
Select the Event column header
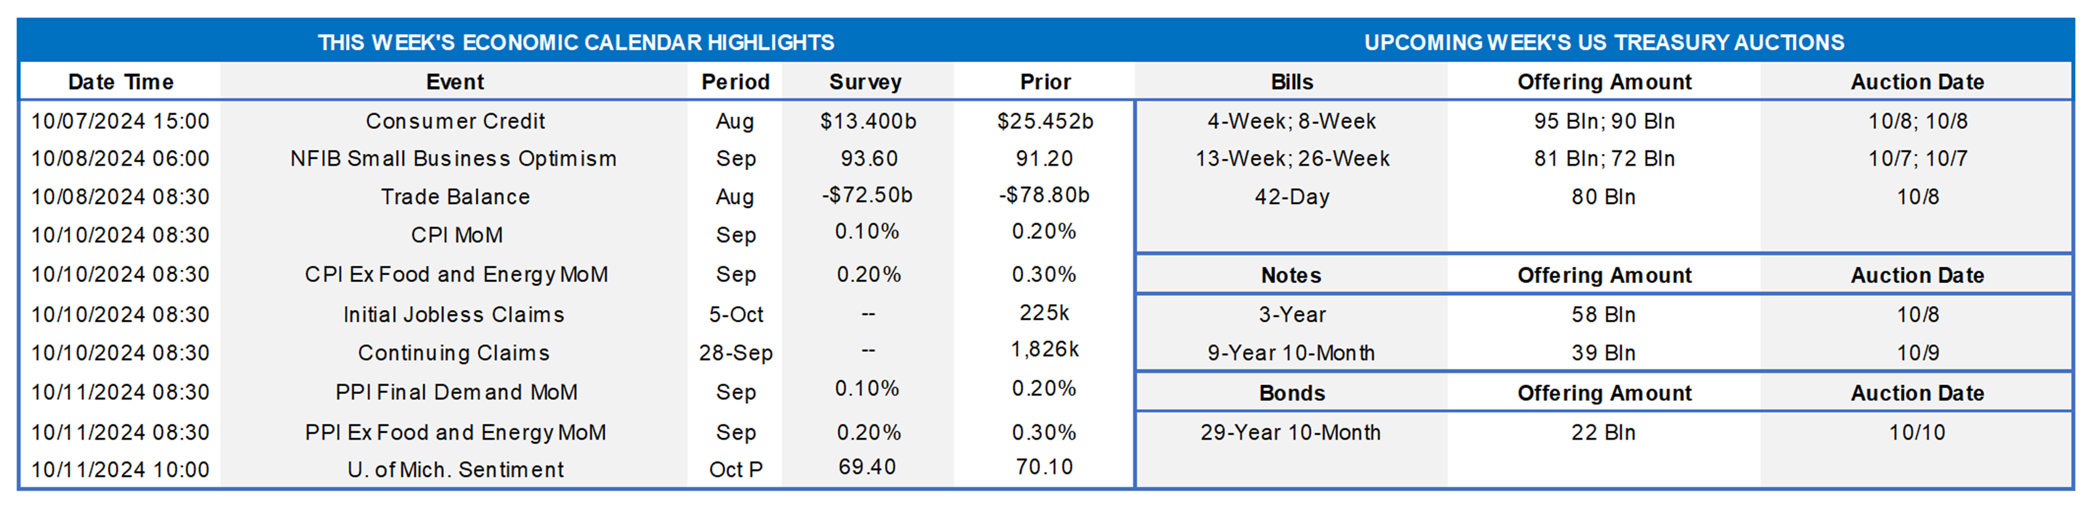pyautogui.click(x=455, y=82)
